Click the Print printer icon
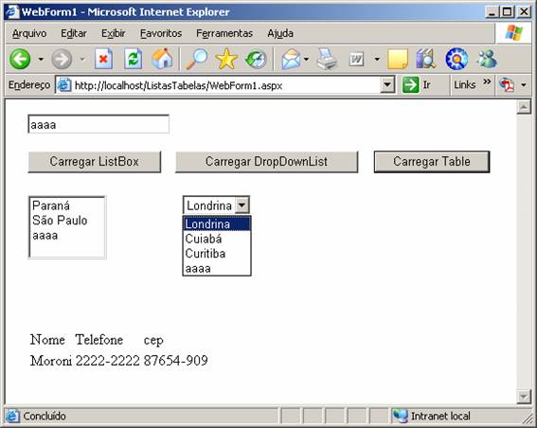This screenshot has width=537, height=428. click(327, 59)
